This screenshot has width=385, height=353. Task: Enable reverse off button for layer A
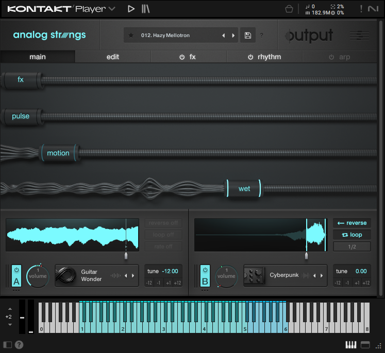coord(163,223)
